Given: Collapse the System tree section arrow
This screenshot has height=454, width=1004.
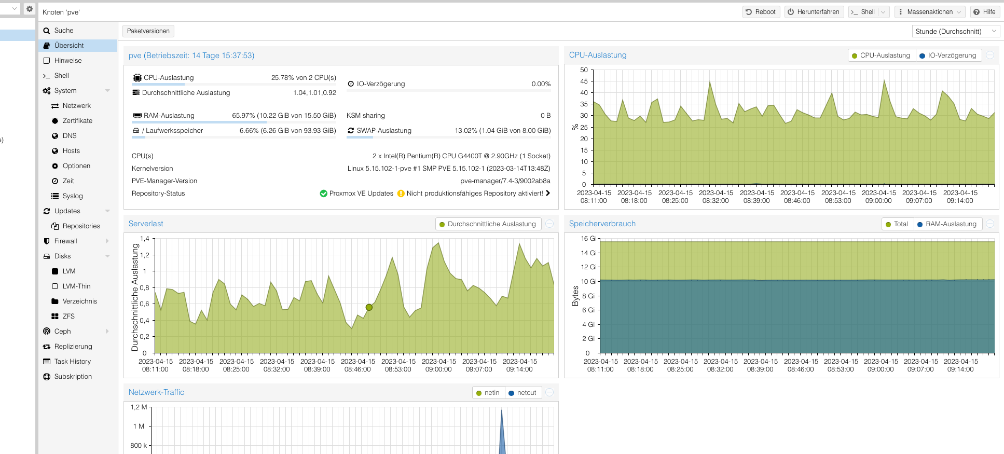Looking at the screenshot, I should coord(107,91).
